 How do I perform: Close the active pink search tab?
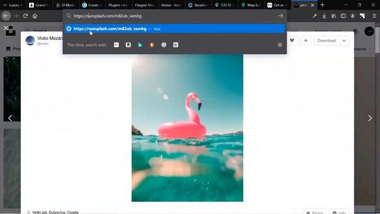tap(312, 5)
